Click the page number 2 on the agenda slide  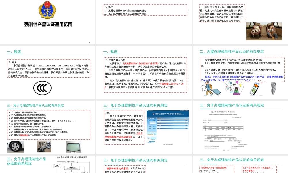(89, 42)
